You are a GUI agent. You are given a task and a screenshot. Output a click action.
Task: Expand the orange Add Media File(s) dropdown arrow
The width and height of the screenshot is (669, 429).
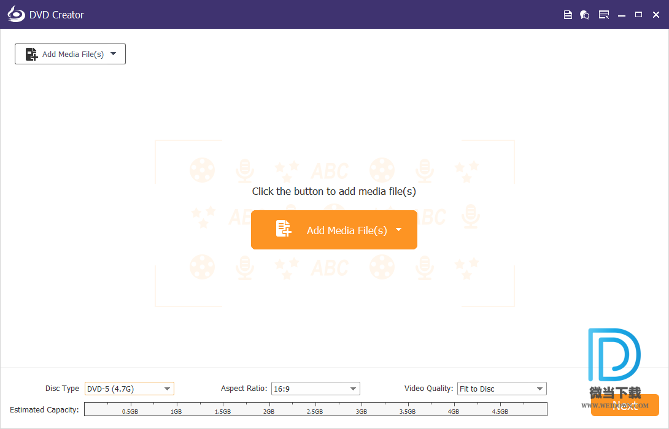click(x=399, y=230)
